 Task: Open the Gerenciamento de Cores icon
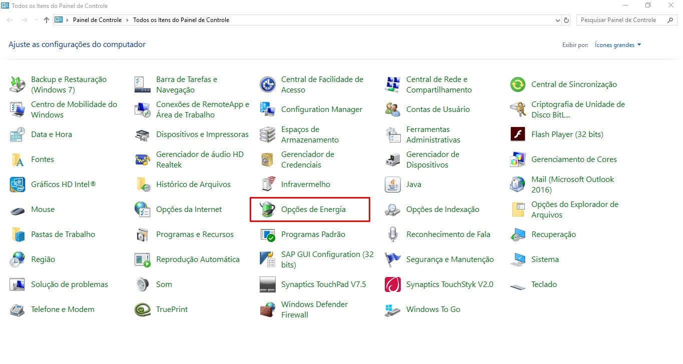tap(518, 159)
